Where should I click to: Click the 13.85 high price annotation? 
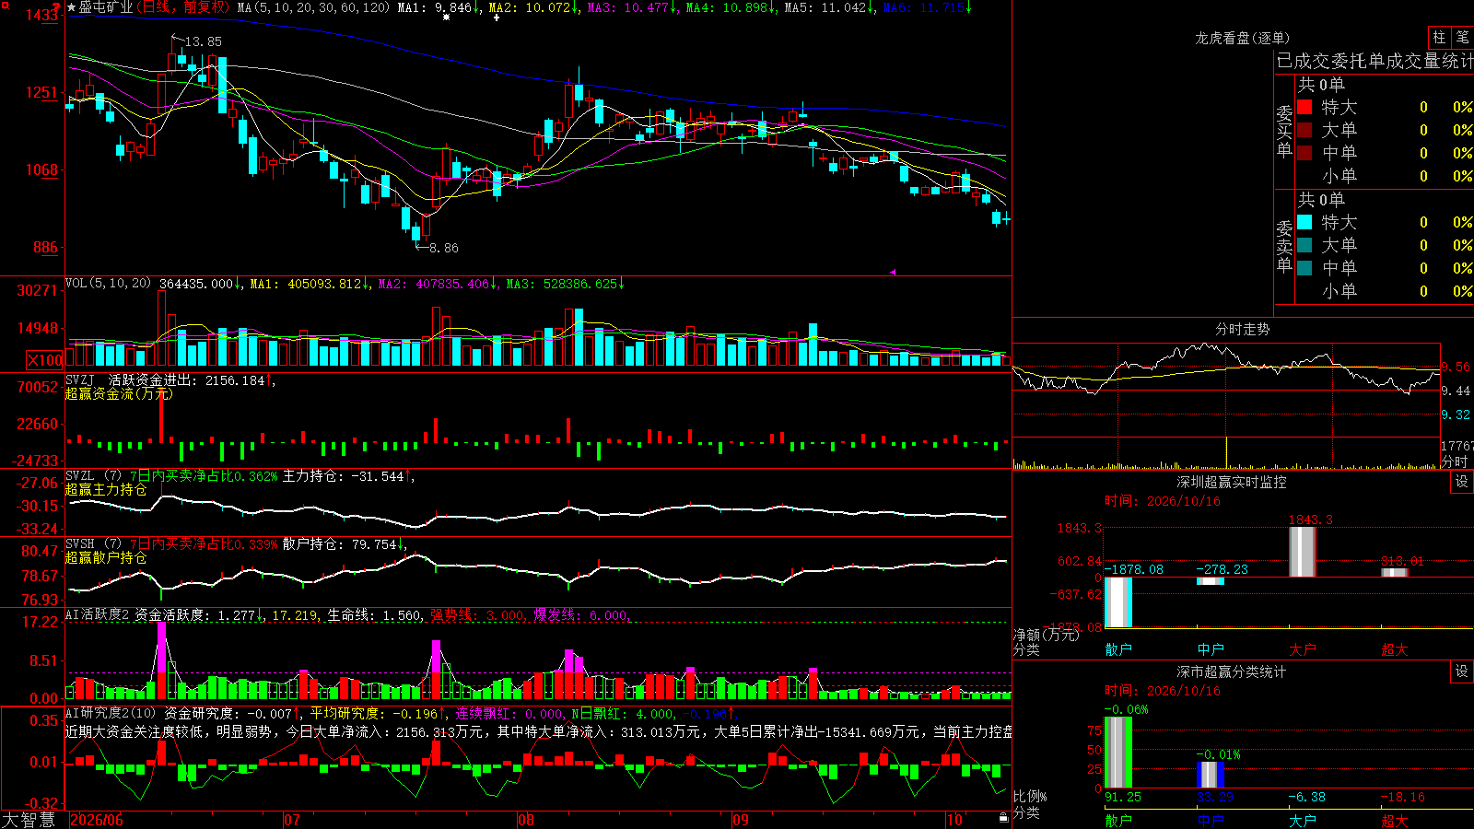204,41
